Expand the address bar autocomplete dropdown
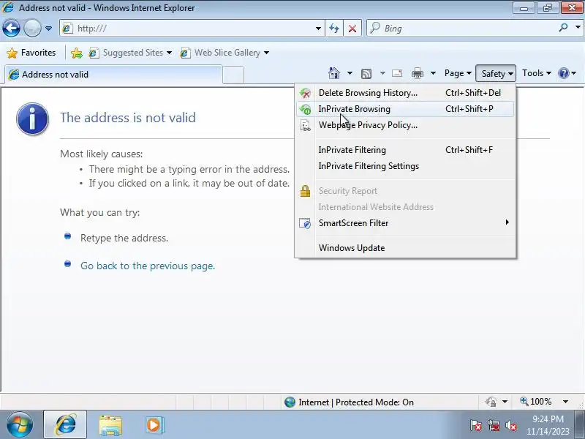The width and height of the screenshot is (585, 439). point(318,29)
